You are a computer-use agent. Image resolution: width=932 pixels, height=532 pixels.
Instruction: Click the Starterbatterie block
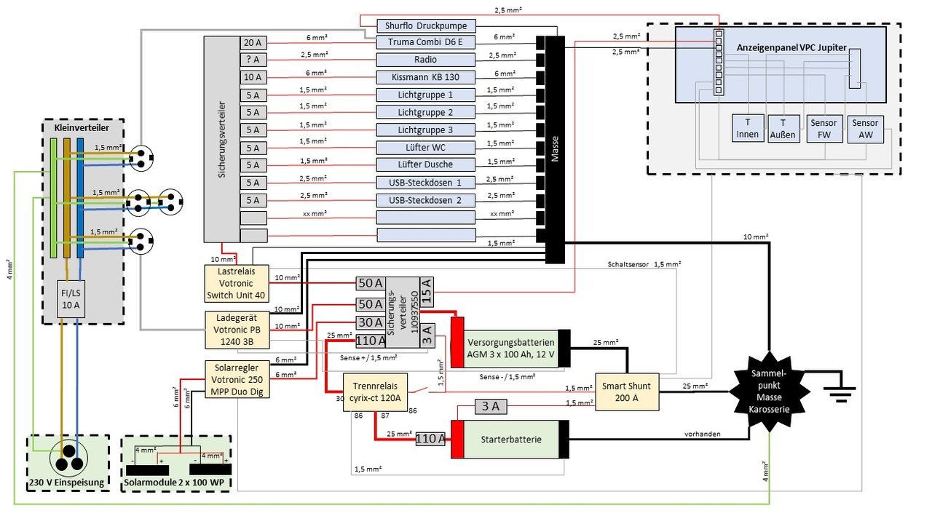(x=510, y=439)
